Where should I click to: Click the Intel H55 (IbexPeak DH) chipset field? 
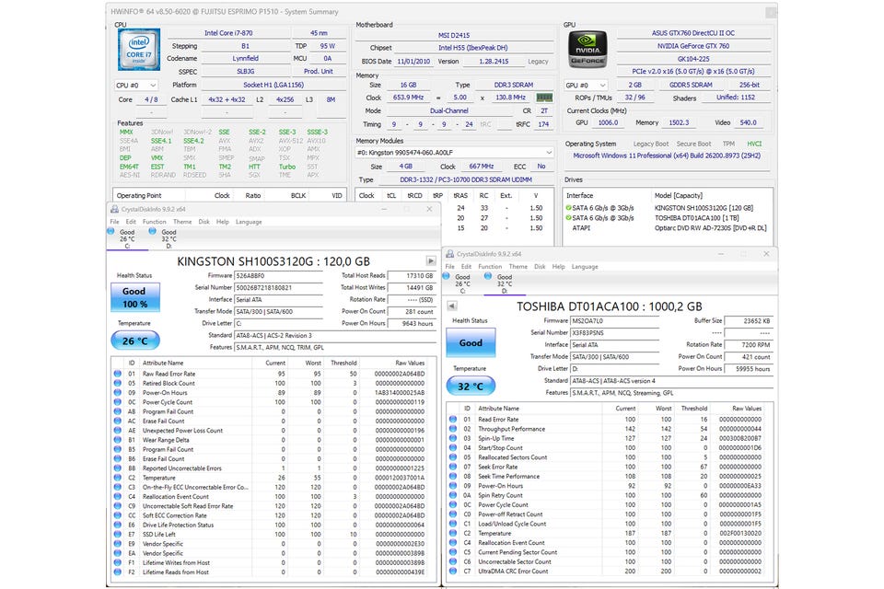[473, 48]
